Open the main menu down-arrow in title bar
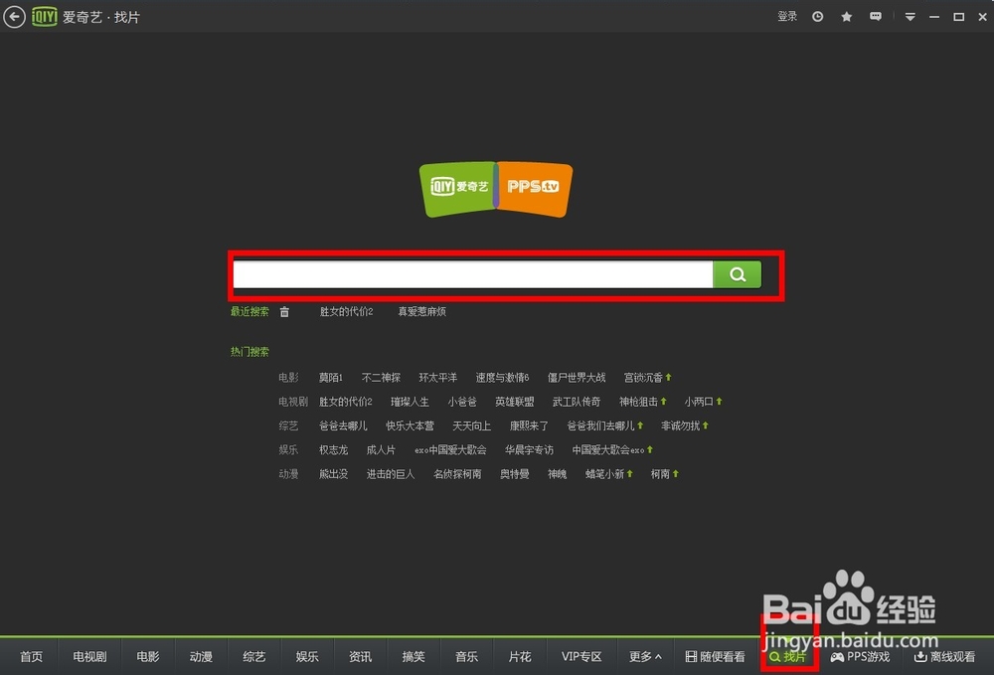 coord(911,17)
